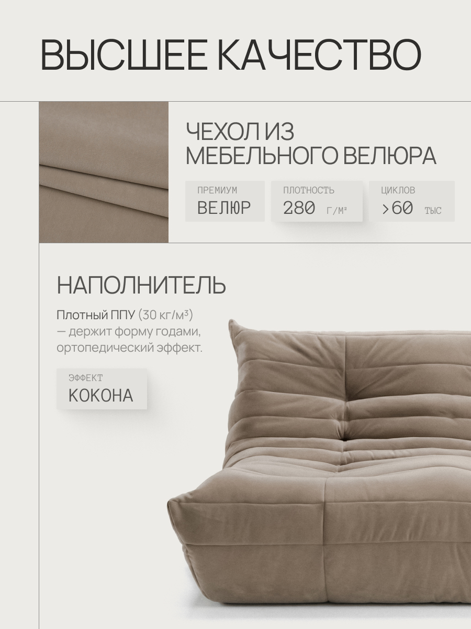This screenshot has width=471, height=629.
Task: Click the ПРЕМИУМ ВЕЛЮР badge
Action: click(x=225, y=201)
